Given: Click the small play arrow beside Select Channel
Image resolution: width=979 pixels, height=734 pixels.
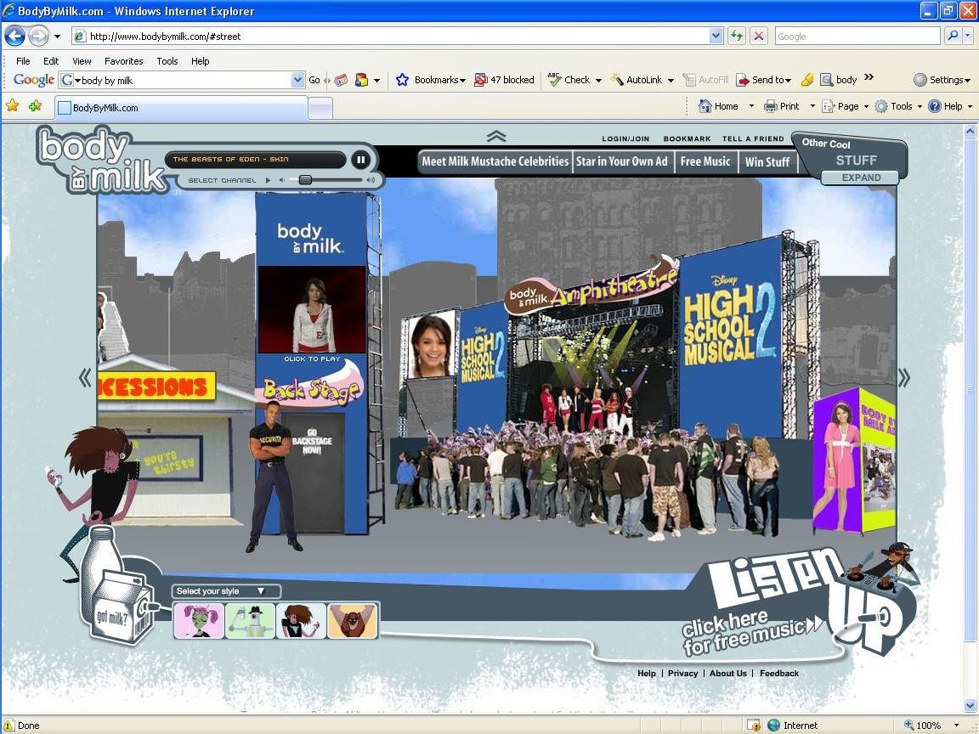Looking at the screenshot, I should pyautogui.click(x=268, y=180).
